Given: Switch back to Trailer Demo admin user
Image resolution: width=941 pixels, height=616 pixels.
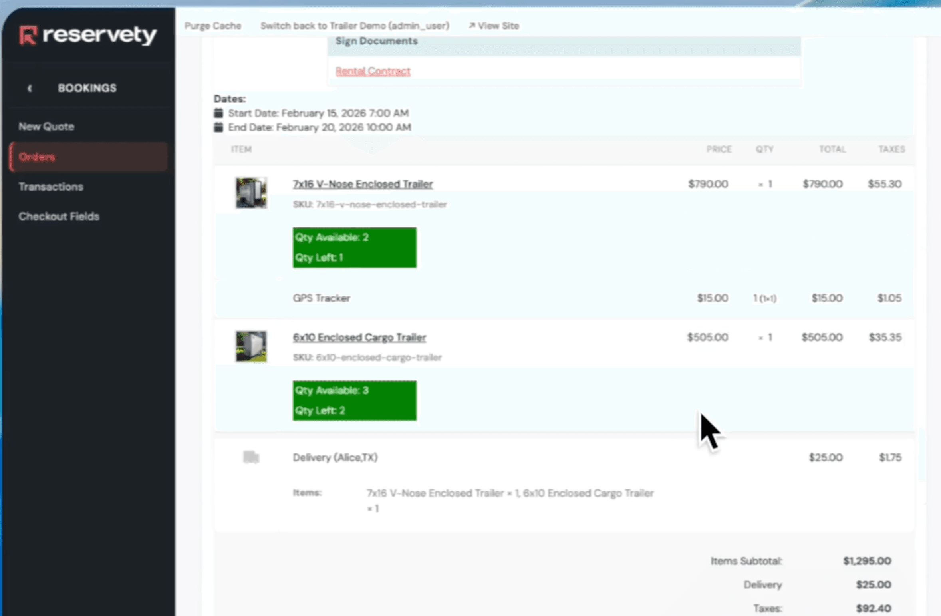Looking at the screenshot, I should click(x=355, y=26).
